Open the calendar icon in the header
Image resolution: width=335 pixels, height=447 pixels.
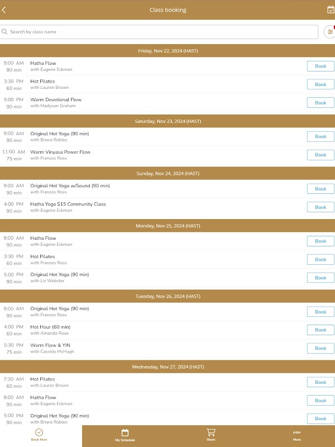(331, 9)
